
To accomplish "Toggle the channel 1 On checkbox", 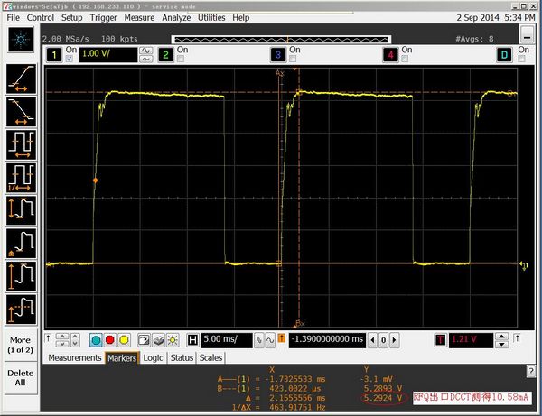I will pyautogui.click(x=70, y=60).
